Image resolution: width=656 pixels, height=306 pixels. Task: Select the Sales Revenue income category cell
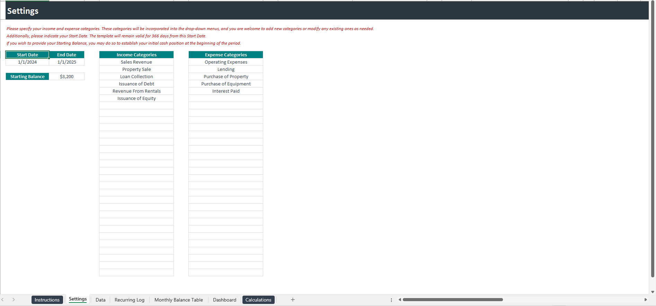pyautogui.click(x=136, y=62)
